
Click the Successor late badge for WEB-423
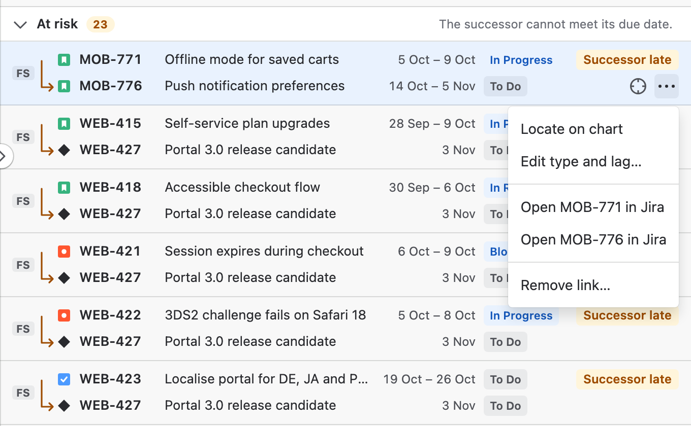coord(627,379)
